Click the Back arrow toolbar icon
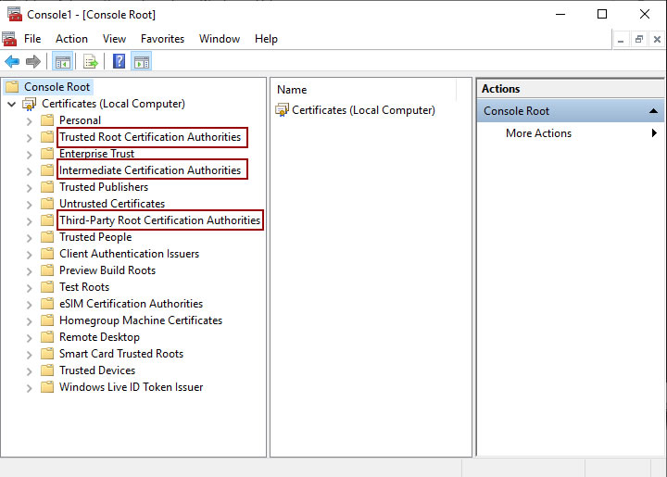667x477 pixels. (12, 62)
